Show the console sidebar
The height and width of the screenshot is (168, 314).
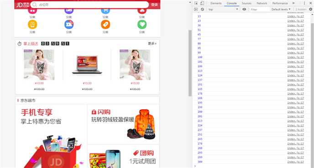196,10
